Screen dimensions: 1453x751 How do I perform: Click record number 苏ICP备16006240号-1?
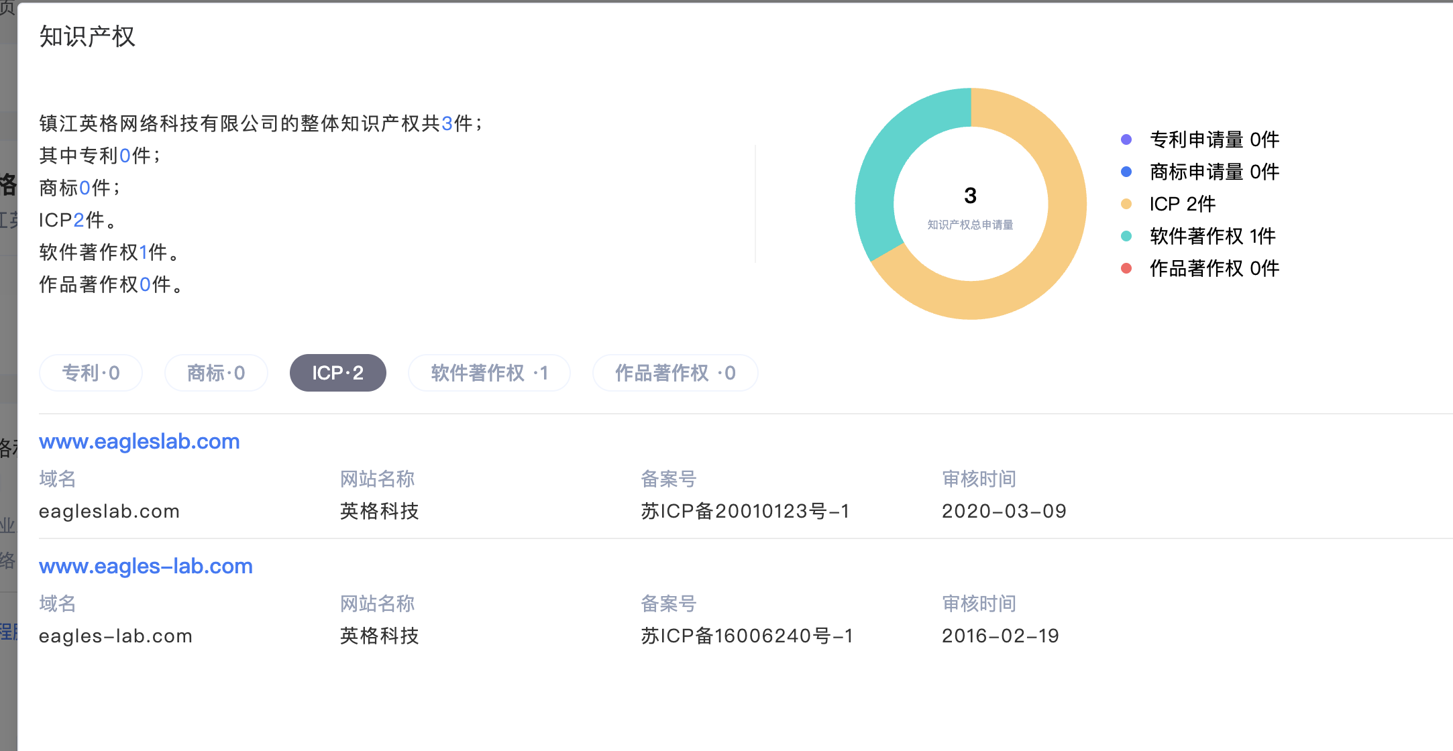pyautogui.click(x=747, y=636)
